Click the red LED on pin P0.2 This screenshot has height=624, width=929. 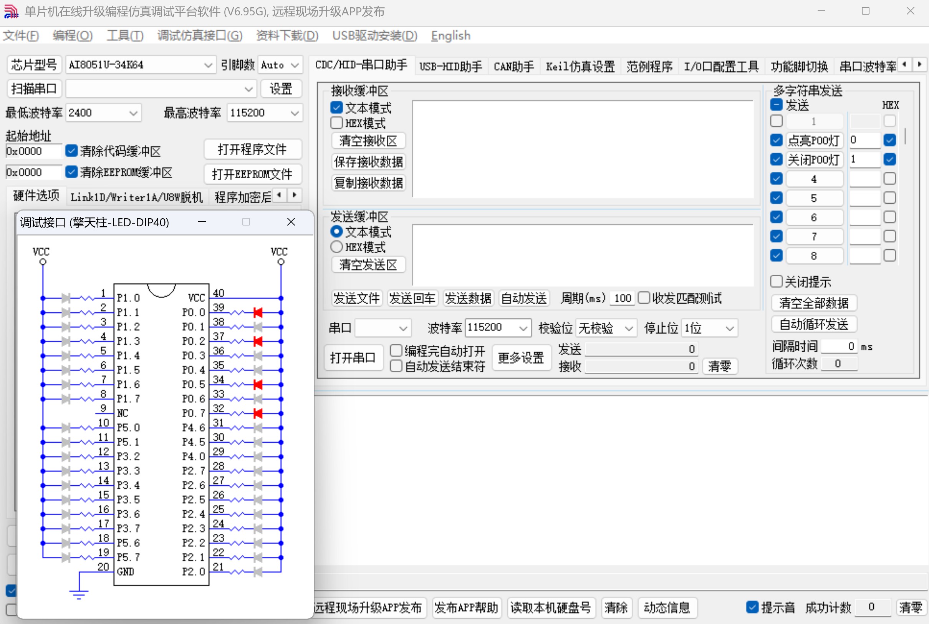(x=258, y=342)
